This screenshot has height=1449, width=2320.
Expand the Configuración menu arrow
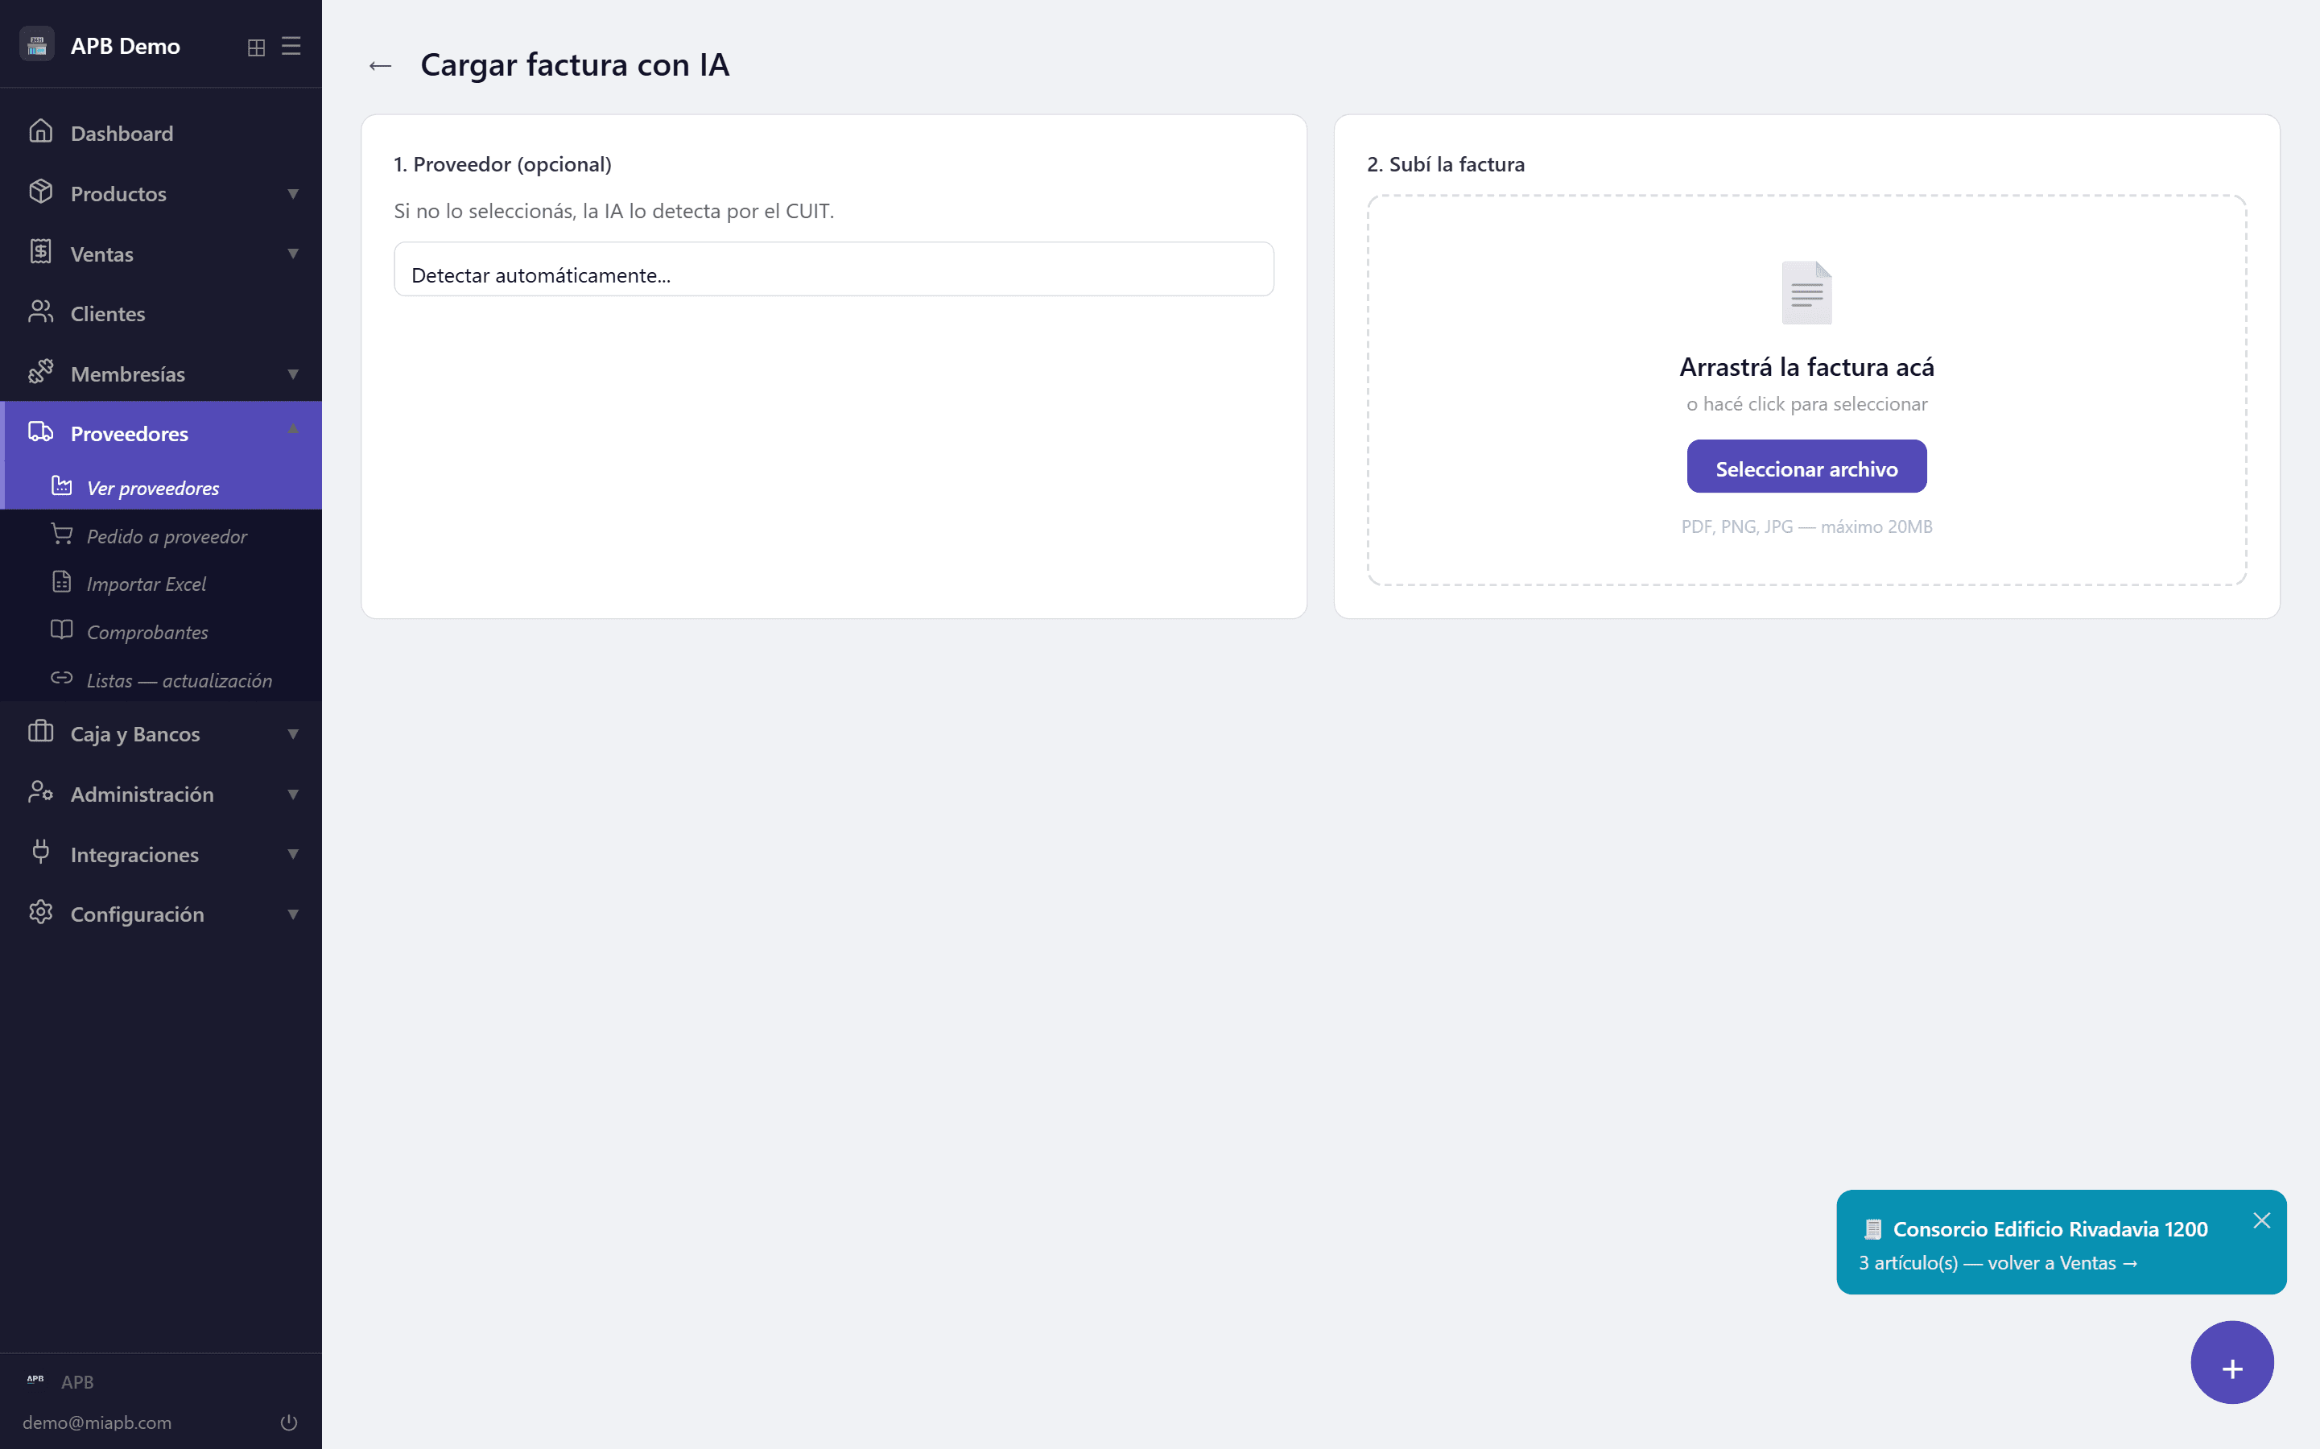(293, 914)
